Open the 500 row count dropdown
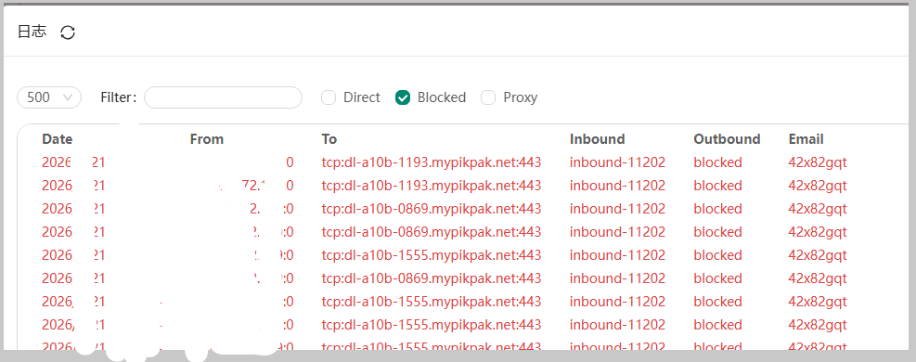 click(50, 97)
